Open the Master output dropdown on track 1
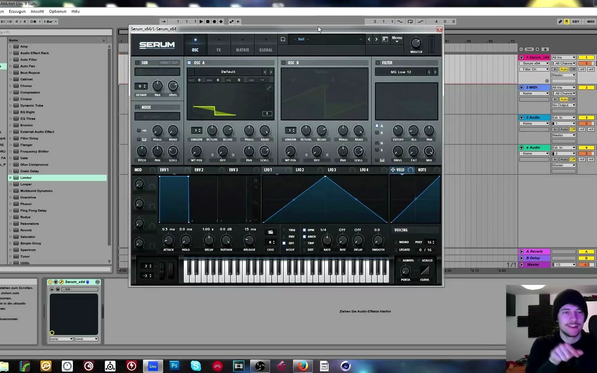Viewport: 597px width, 373px height. [x=563, y=75]
